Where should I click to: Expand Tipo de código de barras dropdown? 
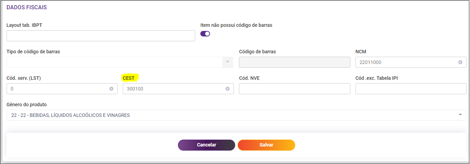(x=227, y=62)
